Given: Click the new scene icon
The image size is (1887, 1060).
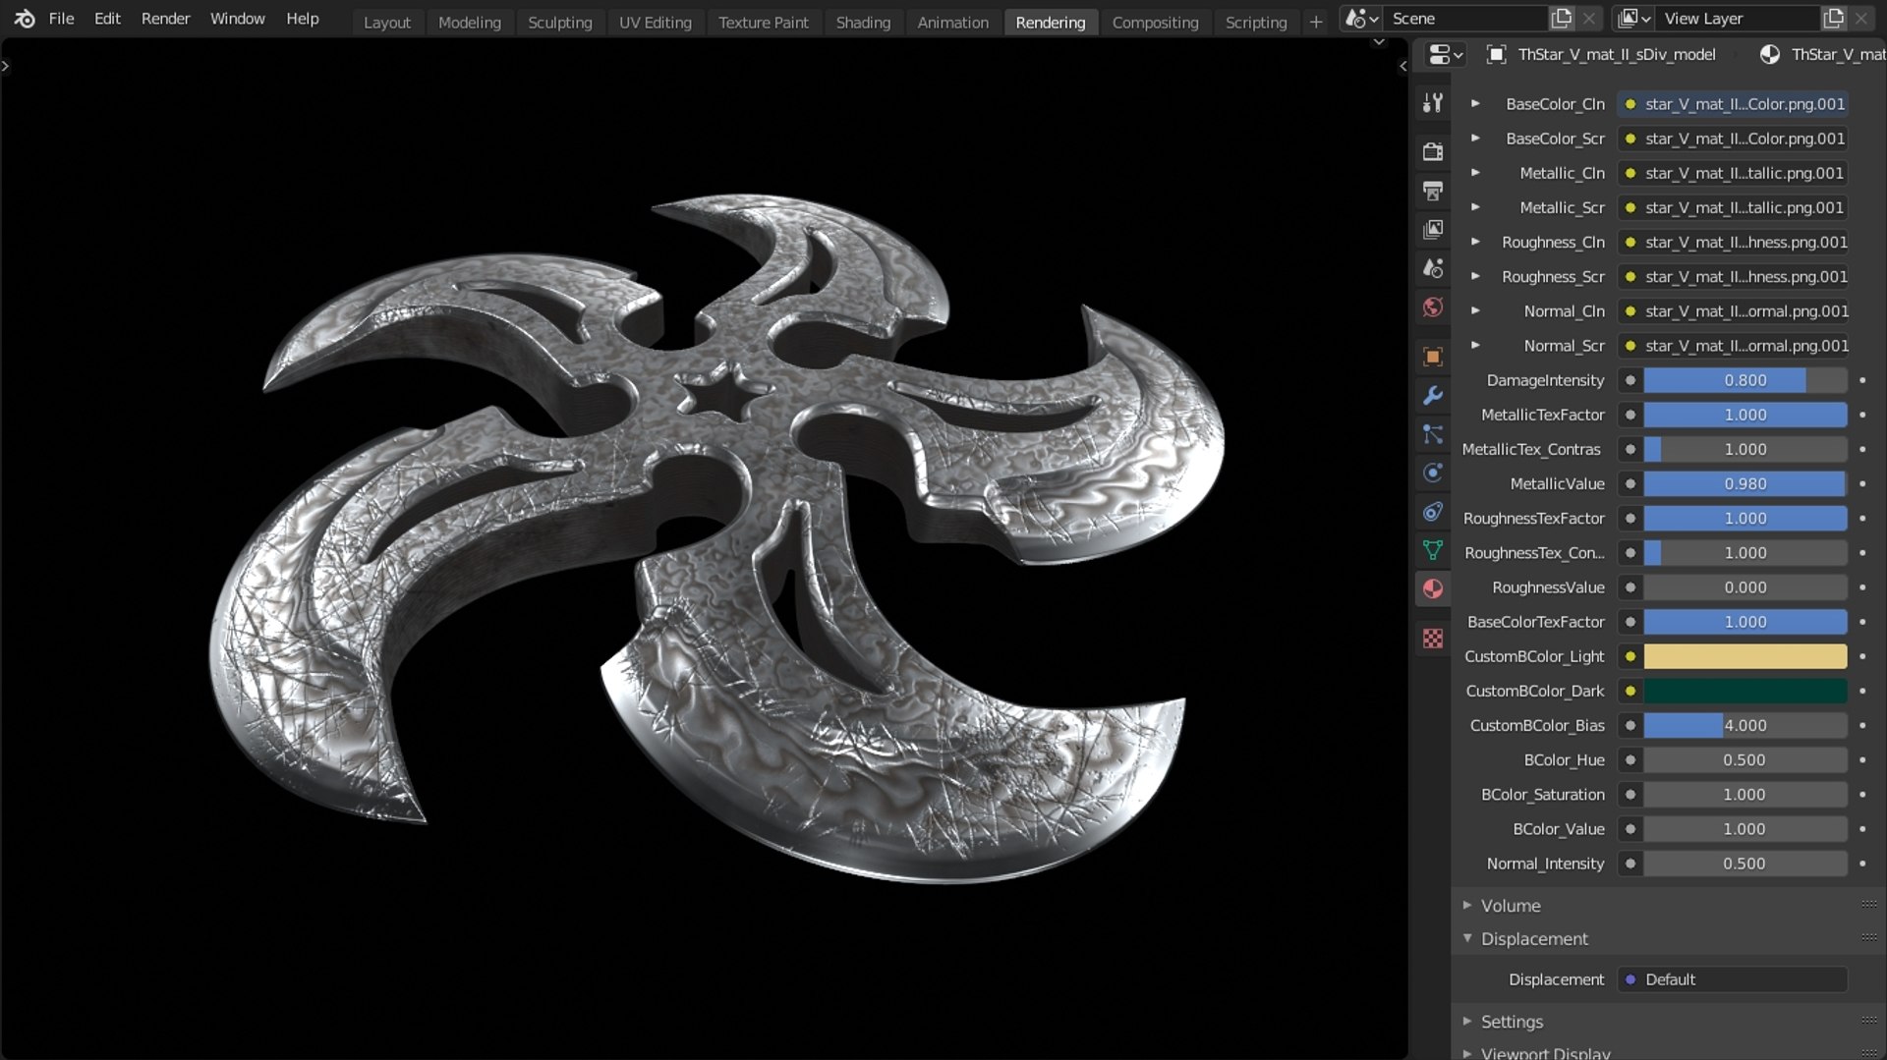Looking at the screenshot, I should [1561, 19].
